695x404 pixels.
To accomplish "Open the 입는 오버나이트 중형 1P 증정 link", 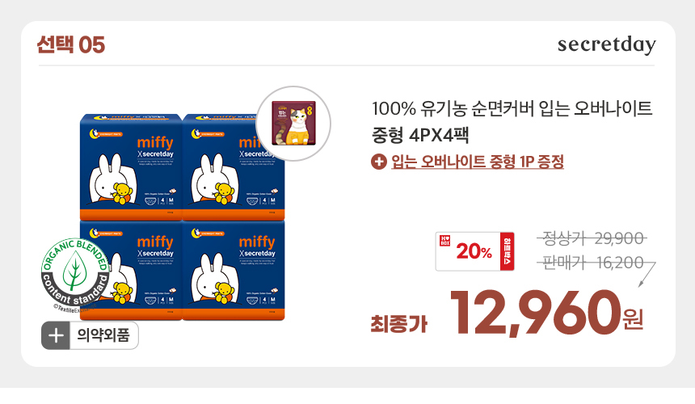I will tap(478, 162).
